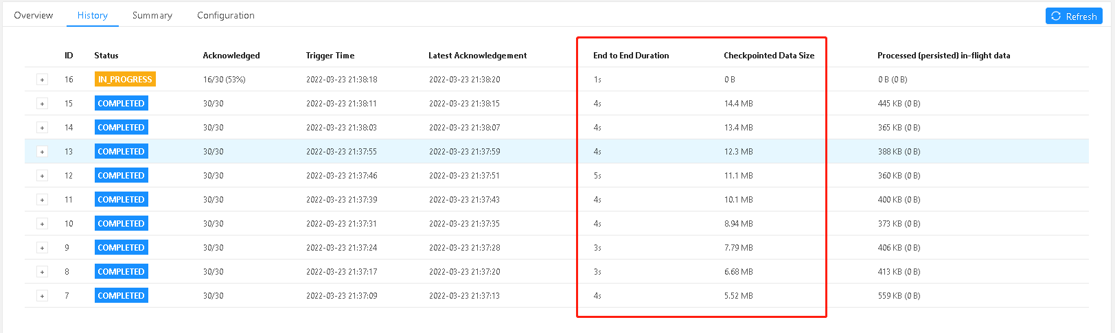Viewport: 1115px width, 333px height.
Task: Go to the Configuration tab
Action: click(x=226, y=15)
